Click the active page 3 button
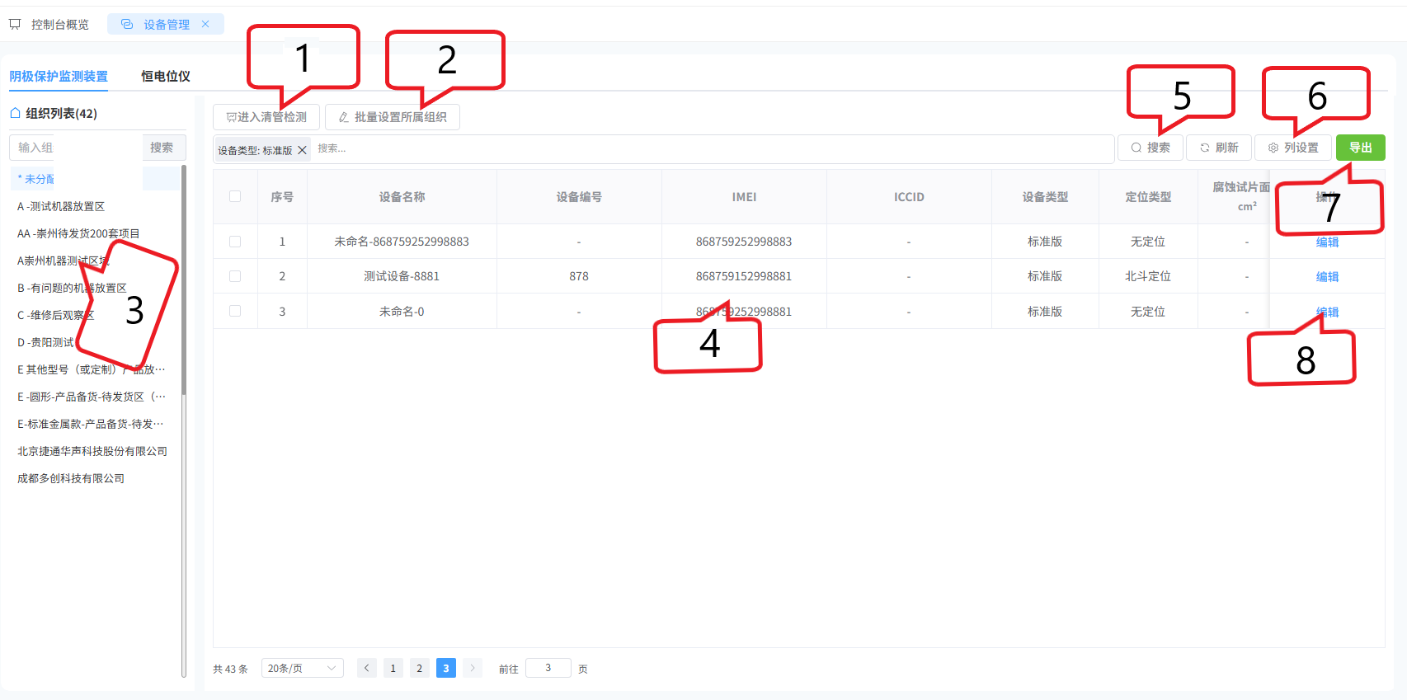Screen dimensions: 1407x700 446,668
